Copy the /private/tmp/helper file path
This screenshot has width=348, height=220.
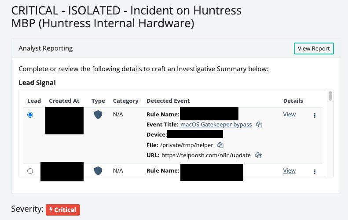(221, 145)
